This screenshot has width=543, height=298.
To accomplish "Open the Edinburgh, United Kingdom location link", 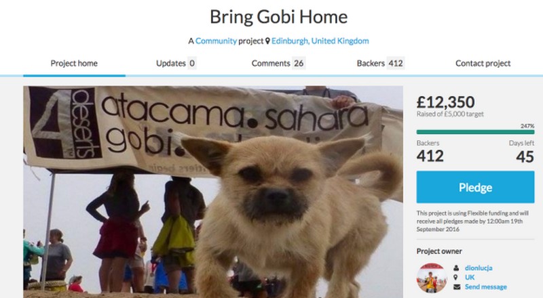I will coord(320,41).
